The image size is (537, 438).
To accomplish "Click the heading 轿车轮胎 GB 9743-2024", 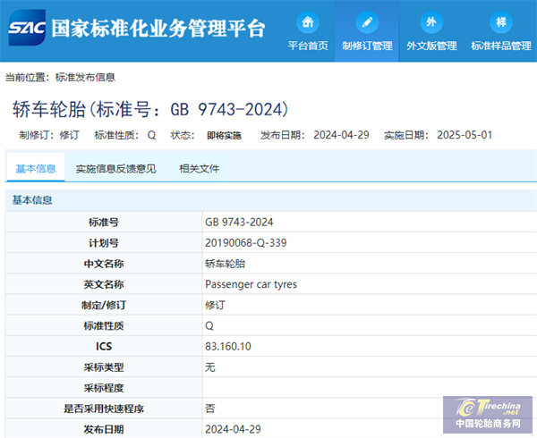I will 150,109.
